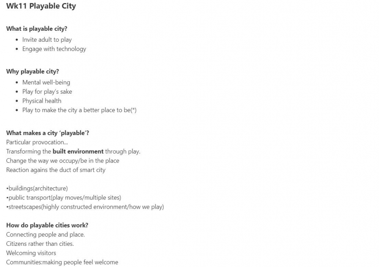Screen dimensions: 379x267
Task: Click the 'streetscapes' line
Action: (85, 207)
